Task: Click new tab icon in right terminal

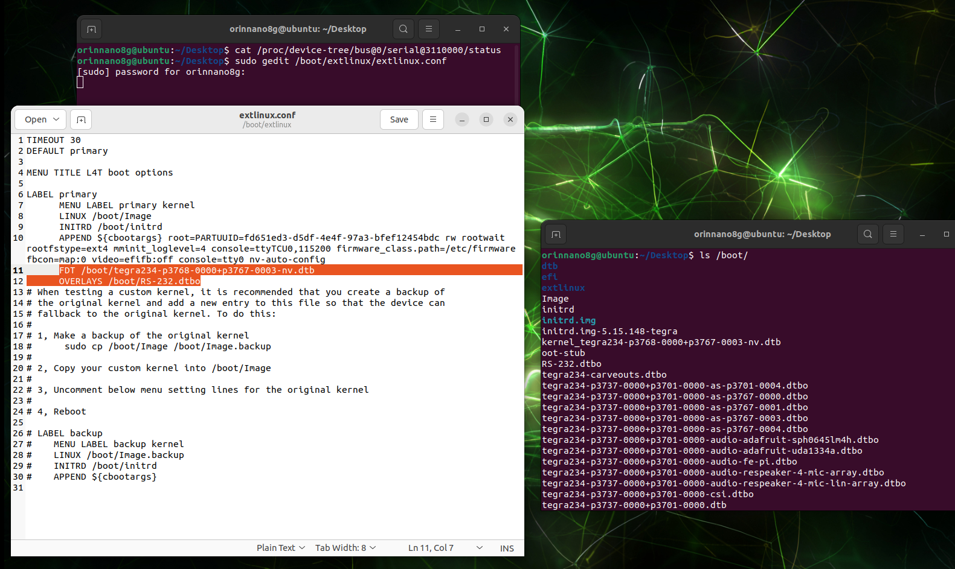Action: pyautogui.click(x=556, y=234)
